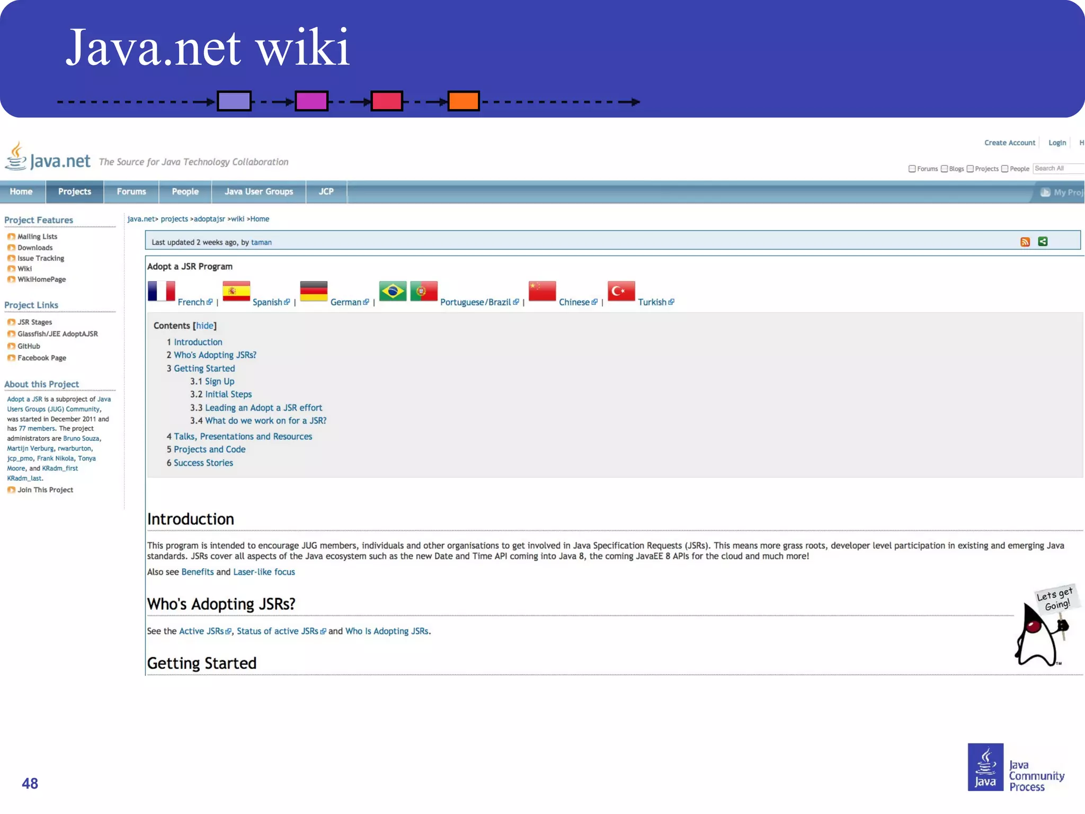Click the Java Community Process logo
Image resolution: width=1085 pixels, height=814 pixels.
[1016, 767]
